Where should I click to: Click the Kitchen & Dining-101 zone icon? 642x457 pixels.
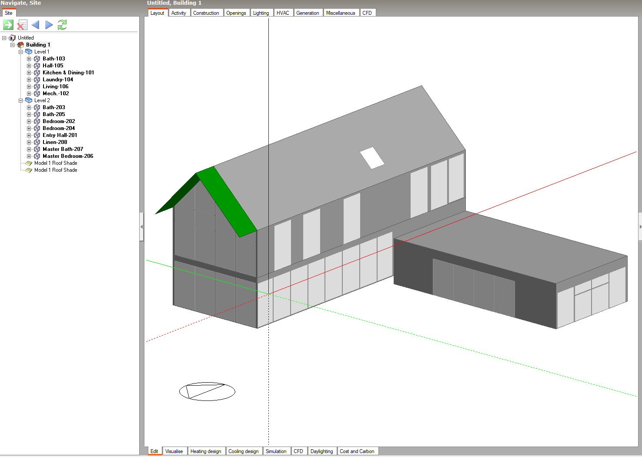37,73
